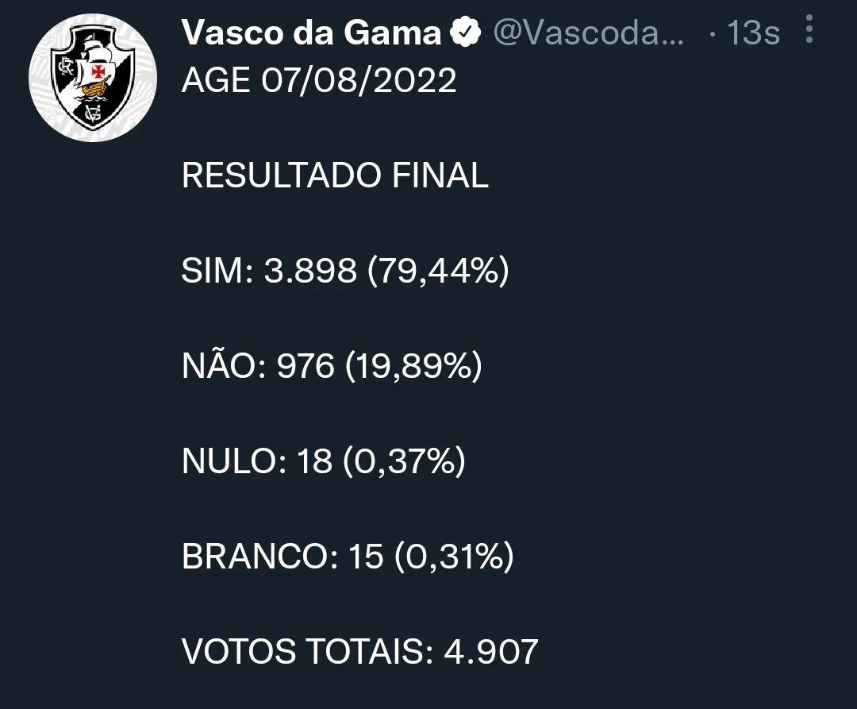Select the 79,44% percentage

[x=439, y=272]
